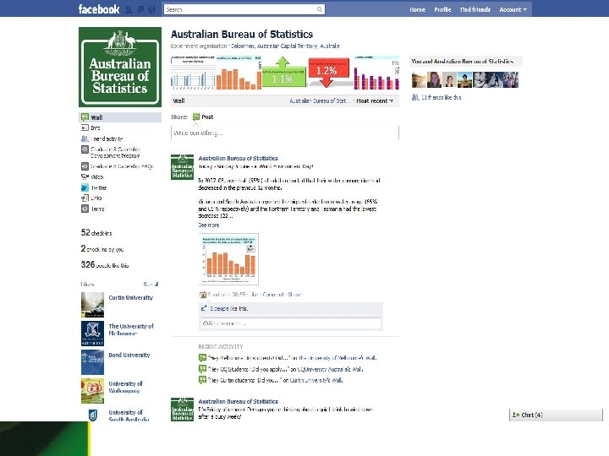The height and width of the screenshot is (456, 609).
Task: Go to Home in top navigation
Action: 417,9
